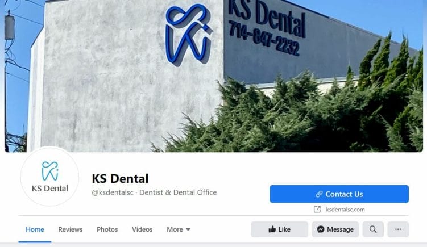This screenshot has height=247, width=427.
Task: Click the tooth logo in the profile picture
Action: coord(50,171)
